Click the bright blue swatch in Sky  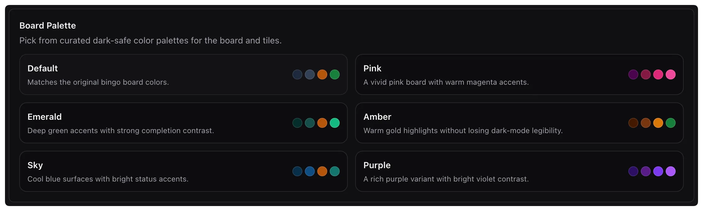pos(310,171)
